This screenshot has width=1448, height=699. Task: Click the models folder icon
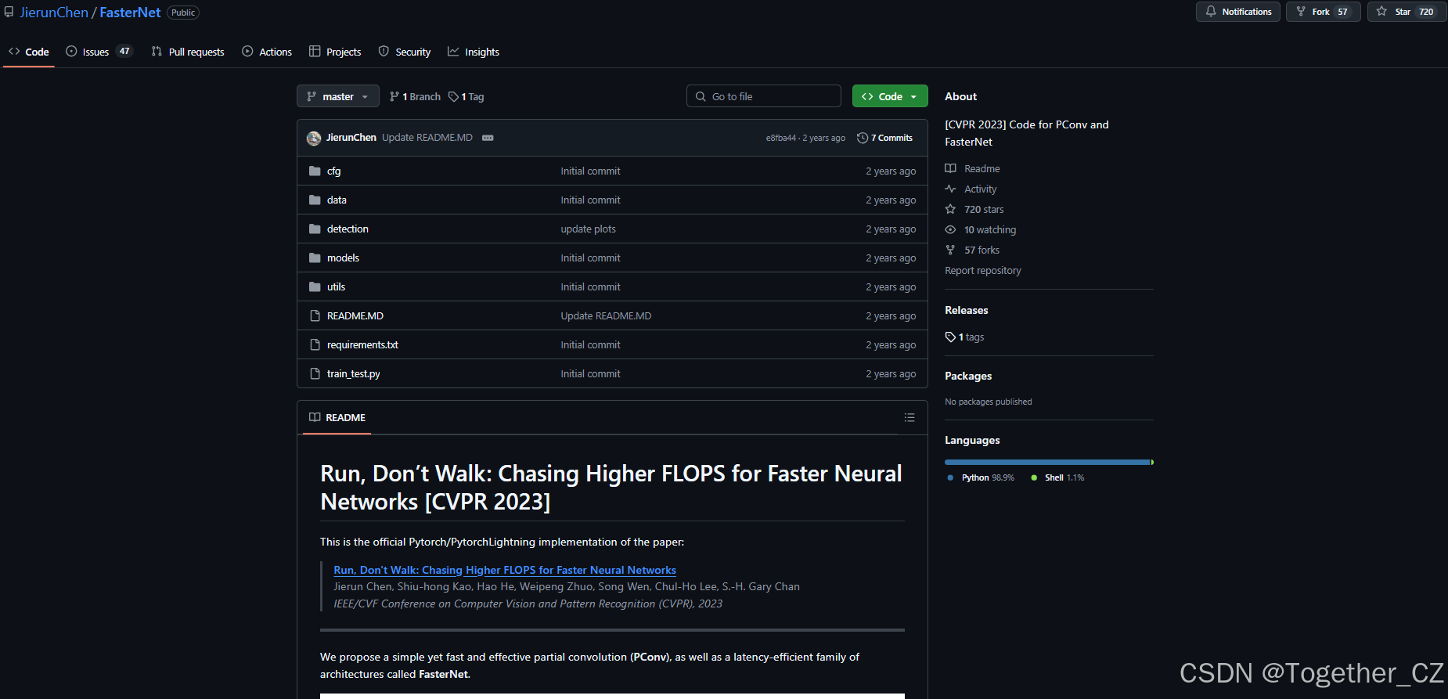(315, 258)
